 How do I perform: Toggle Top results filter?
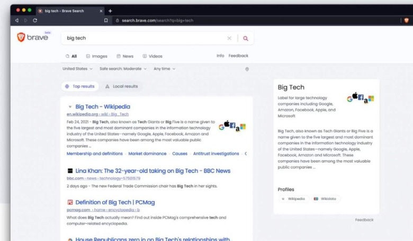[x=79, y=86]
